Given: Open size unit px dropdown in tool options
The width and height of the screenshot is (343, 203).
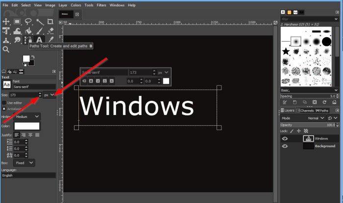Looking at the screenshot, I should [49, 95].
